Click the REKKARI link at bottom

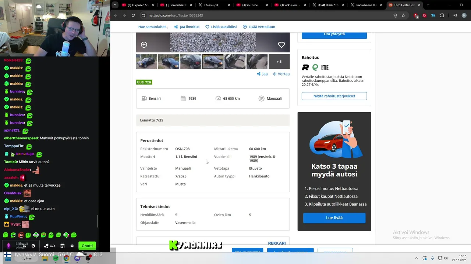click(x=277, y=243)
